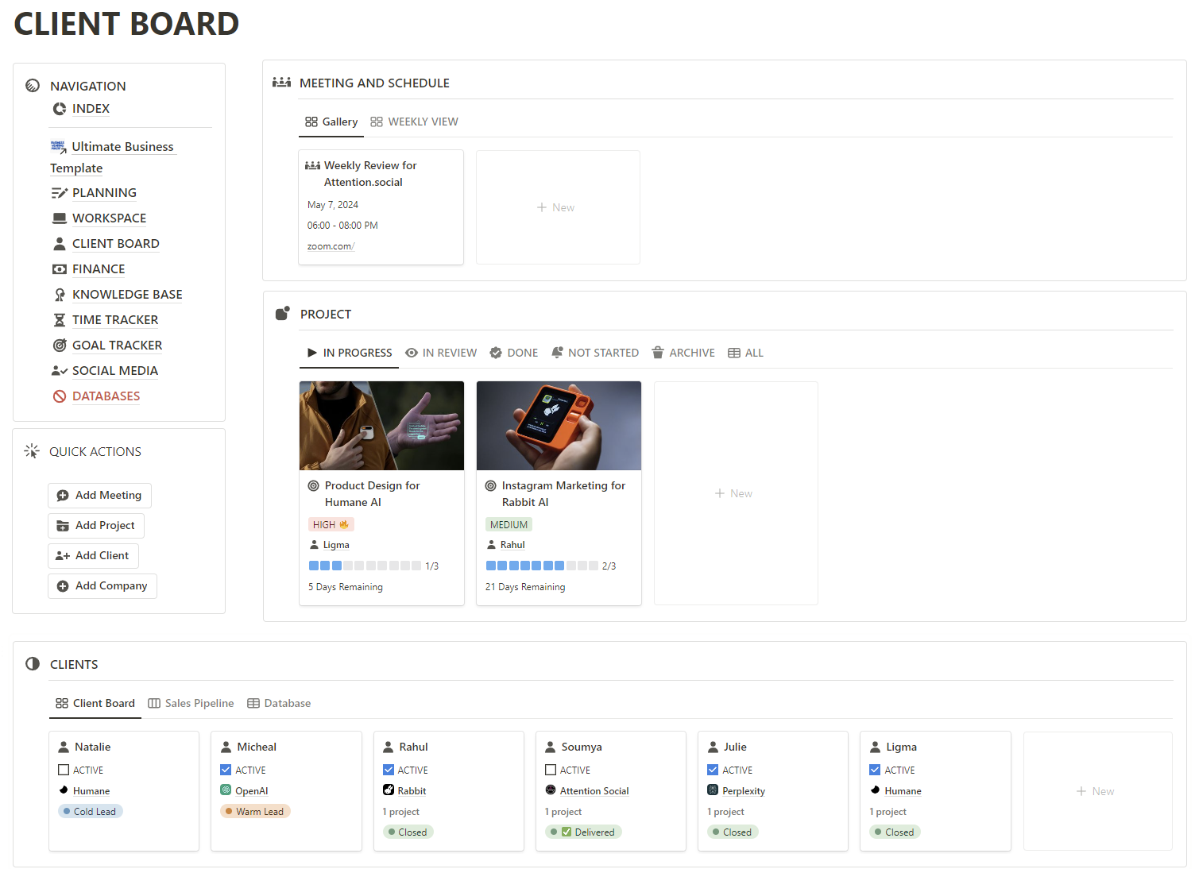1195x869 pixels.
Task: Open the zoom.com link on Weekly Review card
Action: click(x=331, y=246)
